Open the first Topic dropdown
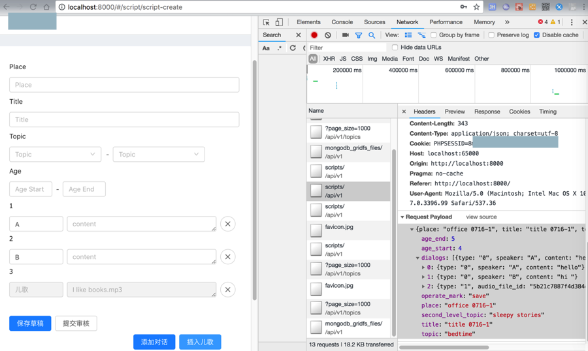588x351 pixels. coord(55,155)
